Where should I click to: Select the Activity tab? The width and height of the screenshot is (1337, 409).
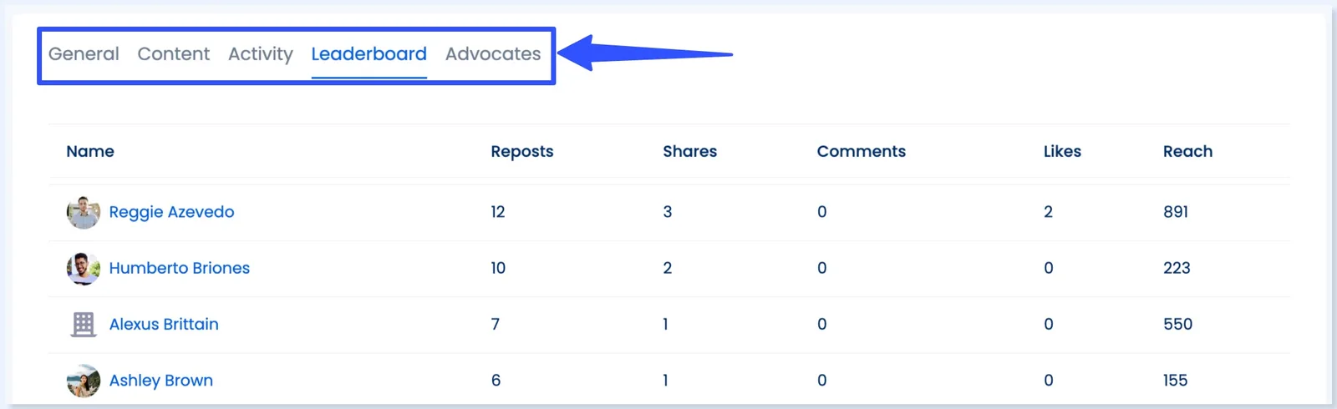pos(261,54)
